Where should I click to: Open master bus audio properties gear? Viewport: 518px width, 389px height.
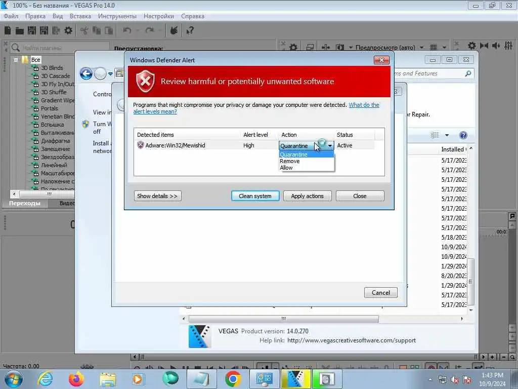(x=472, y=46)
